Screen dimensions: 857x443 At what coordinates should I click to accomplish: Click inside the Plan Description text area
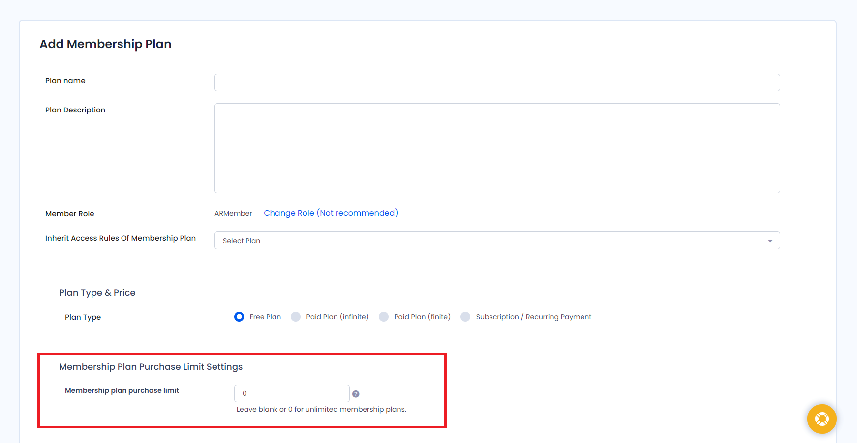pos(497,148)
